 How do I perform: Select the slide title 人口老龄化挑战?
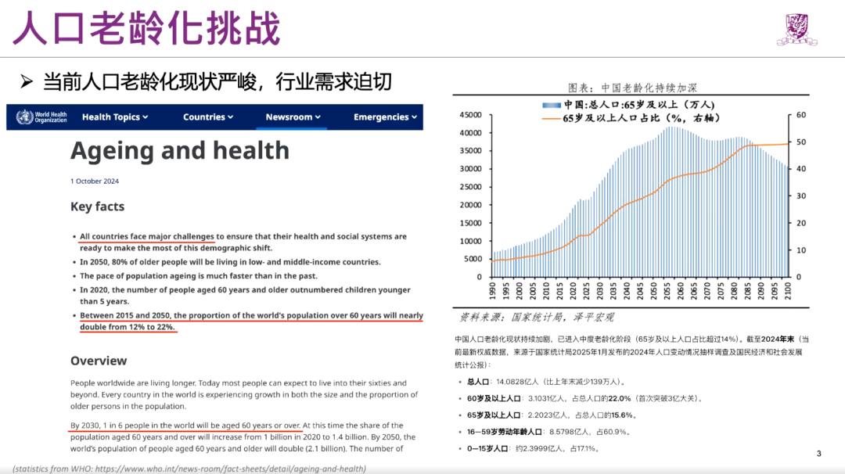146,28
